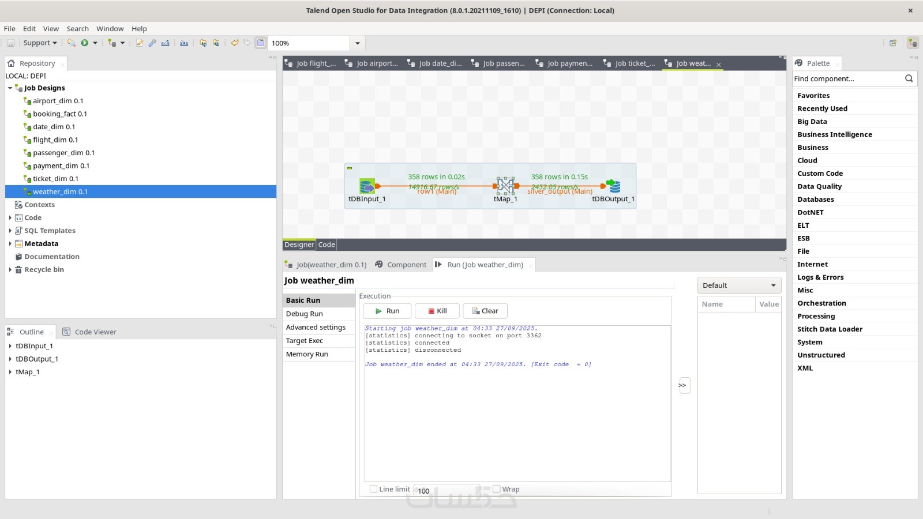Click the Run button in Execution
Screen dimensions: 923x519
coord(387,311)
